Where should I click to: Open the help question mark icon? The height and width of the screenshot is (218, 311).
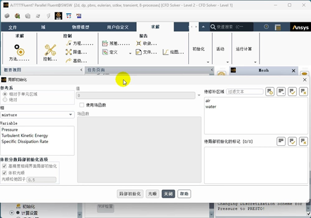click(266, 26)
